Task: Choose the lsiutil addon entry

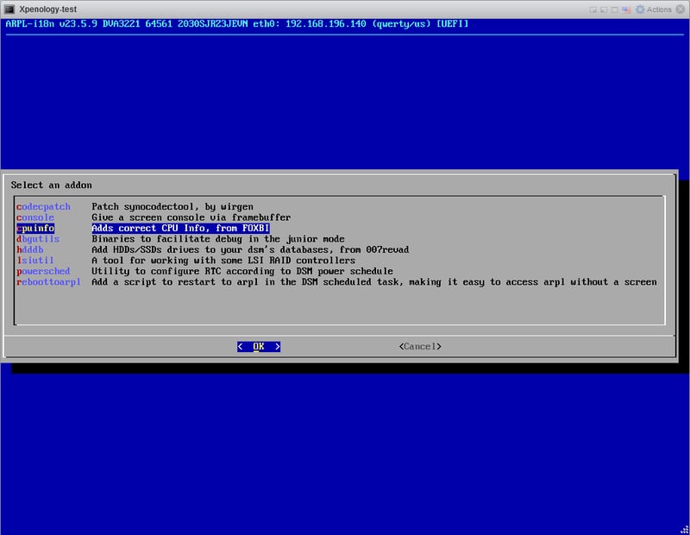Action: pos(35,261)
